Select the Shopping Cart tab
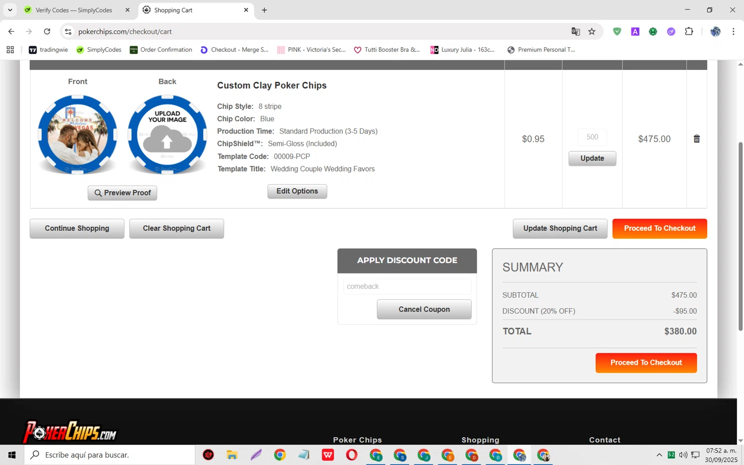The height and width of the screenshot is (465, 744). pos(196,10)
